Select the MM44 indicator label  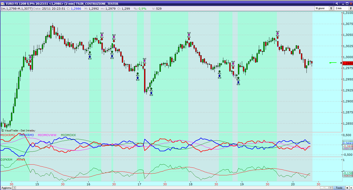point(21,159)
